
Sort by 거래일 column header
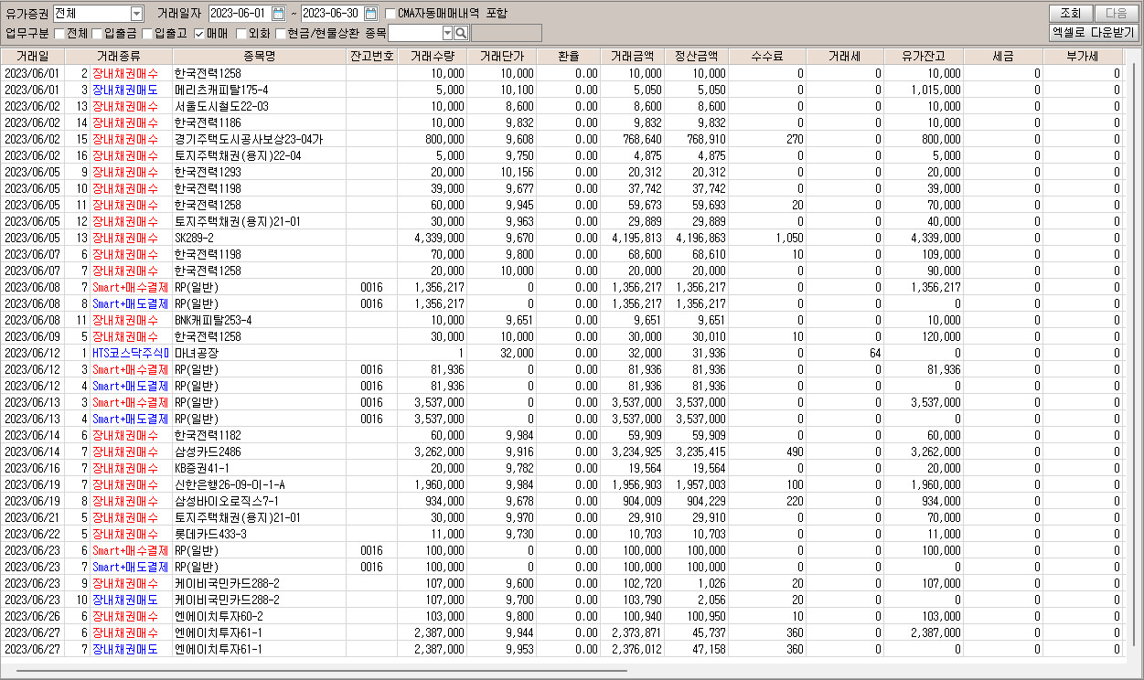tap(32, 57)
